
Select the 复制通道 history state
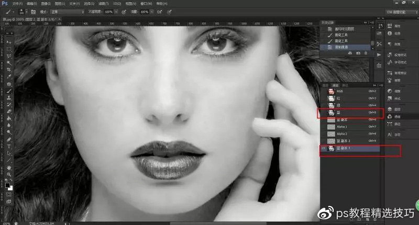345,47
